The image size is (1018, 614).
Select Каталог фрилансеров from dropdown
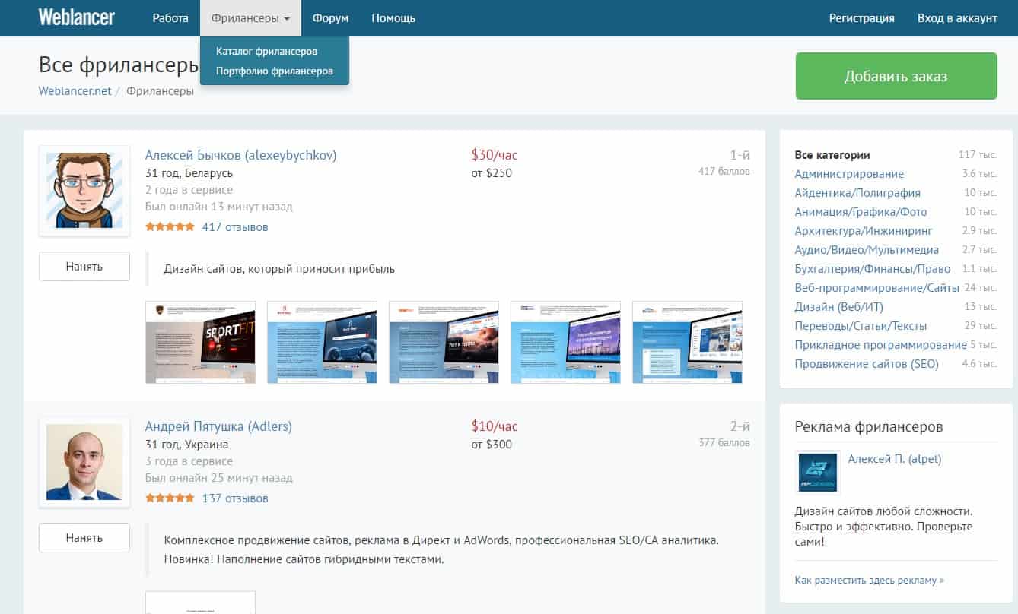tap(266, 51)
